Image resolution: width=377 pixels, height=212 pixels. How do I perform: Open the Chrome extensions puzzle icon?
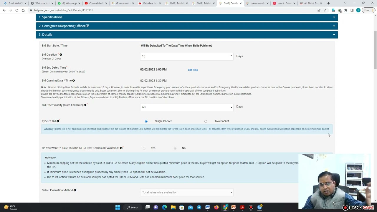coord(346,10)
